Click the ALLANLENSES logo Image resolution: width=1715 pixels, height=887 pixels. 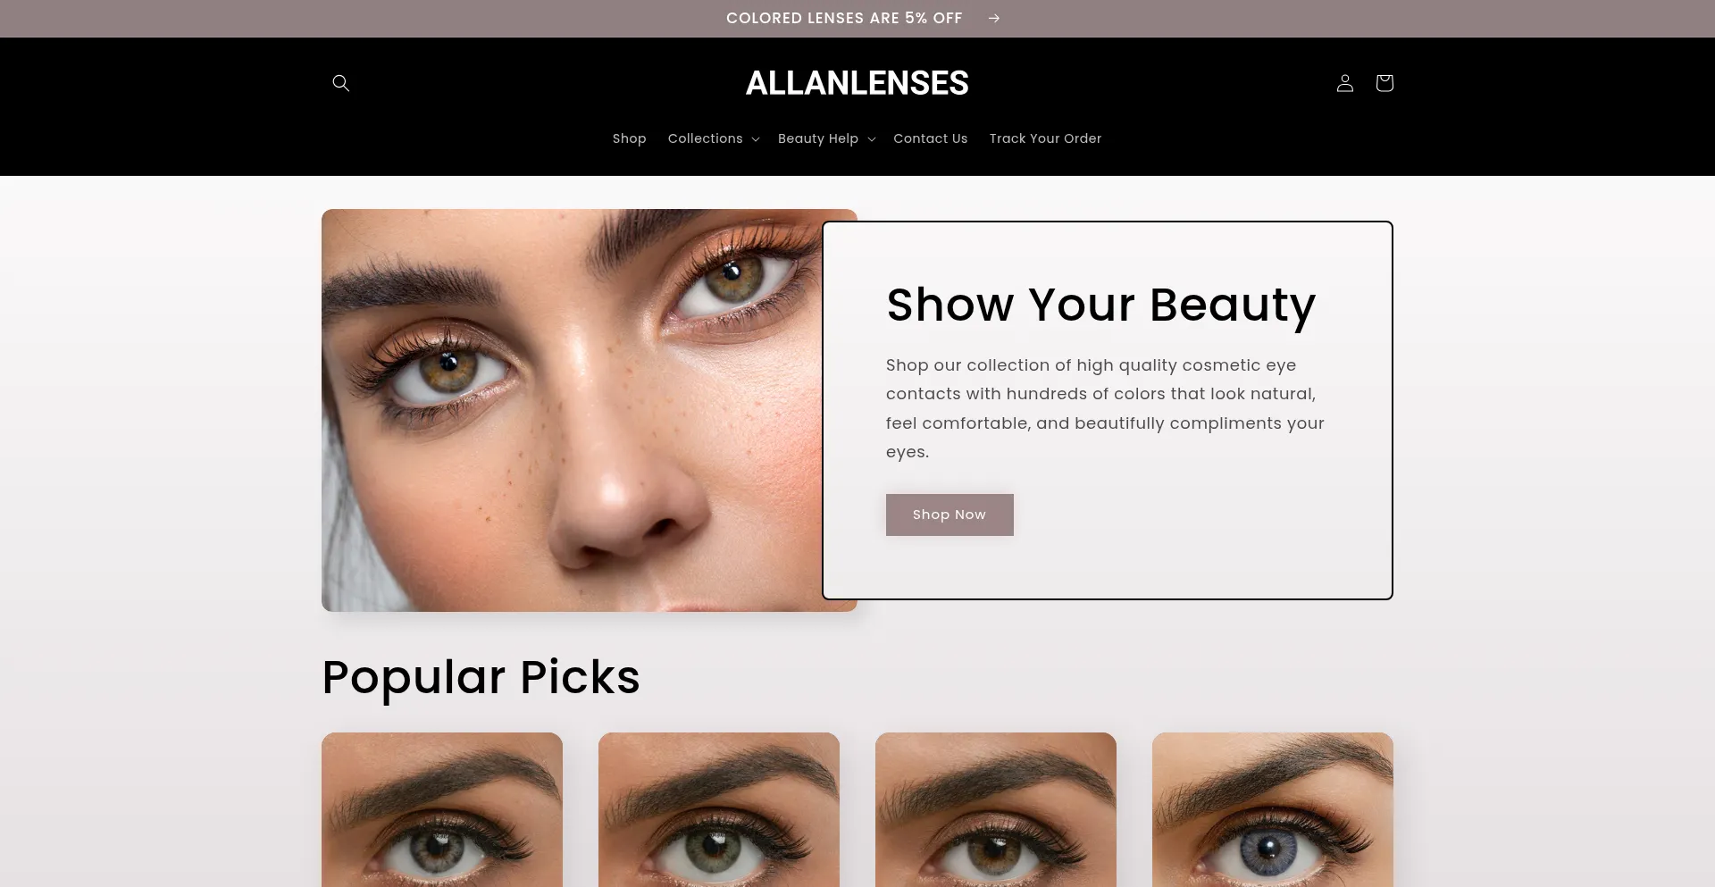click(x=857, y=83)
